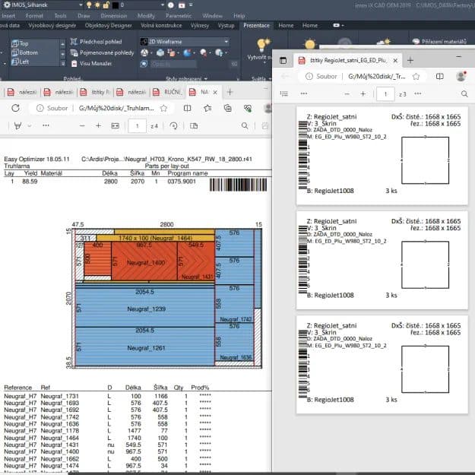Switch to the Volná konstrukce ribbon tab
Viewport: 475px width, 475px height.
161,25
